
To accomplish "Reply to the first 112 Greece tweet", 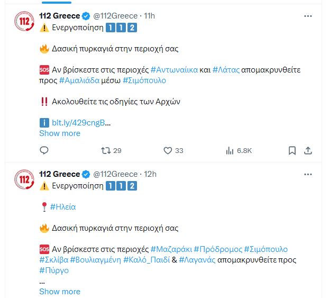I will tap(44, 151).
